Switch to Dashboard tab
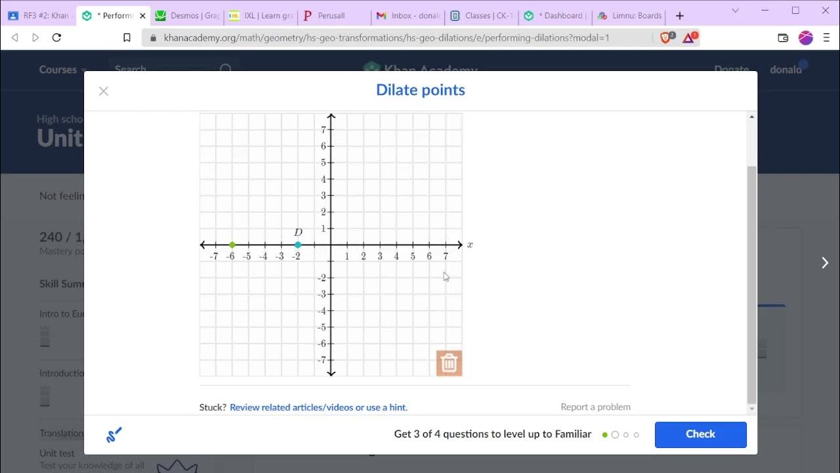 555,16
